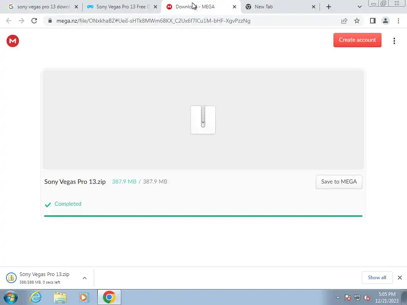Click the Chrome taskbar icon
407x305 pixels.
click(x=109, y=297)
